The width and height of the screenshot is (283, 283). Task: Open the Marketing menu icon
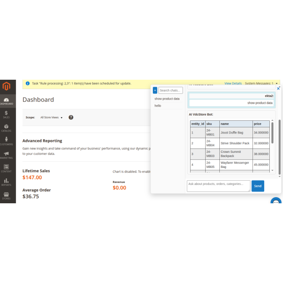pos(6,155)
